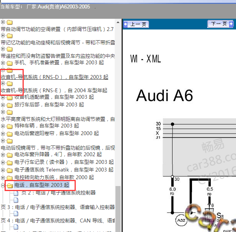Click folder icon beside 电控转向助力系统
Viewport: 236px width, 232px height.
10,178
